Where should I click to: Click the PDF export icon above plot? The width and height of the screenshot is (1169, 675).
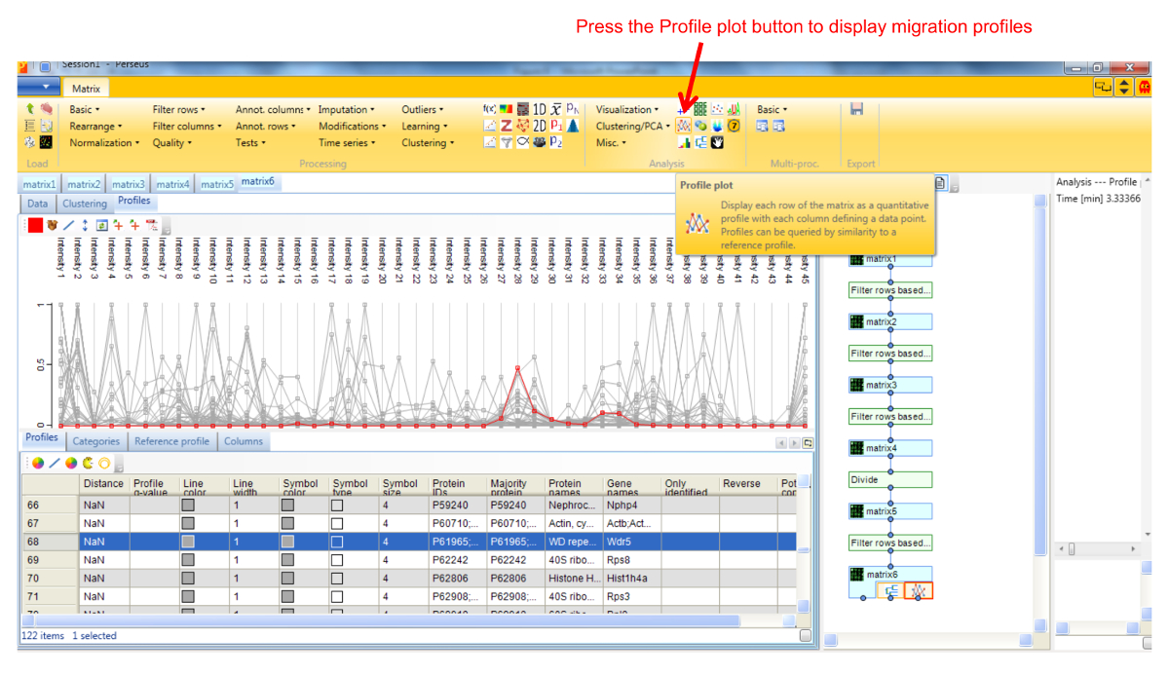click(x=151, y=225)
